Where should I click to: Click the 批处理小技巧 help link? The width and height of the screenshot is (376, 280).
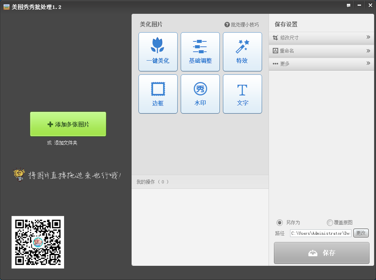pyautogui.click(x=242, y=25)
